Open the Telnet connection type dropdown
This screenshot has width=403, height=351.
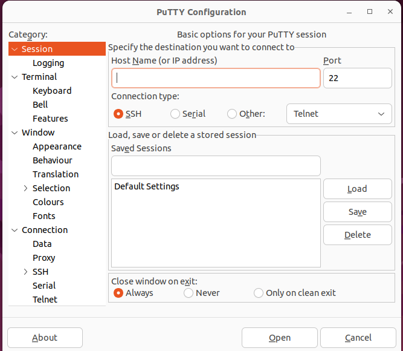(338, 114)
